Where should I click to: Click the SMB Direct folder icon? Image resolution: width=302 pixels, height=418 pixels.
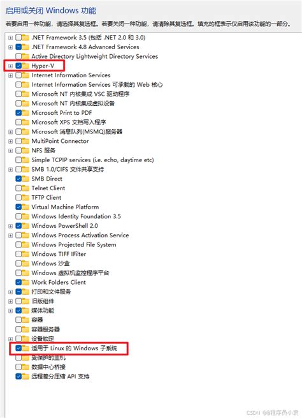(25, 179)
